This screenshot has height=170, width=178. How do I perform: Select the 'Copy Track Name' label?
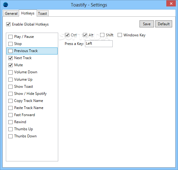(x=29, y=101)
